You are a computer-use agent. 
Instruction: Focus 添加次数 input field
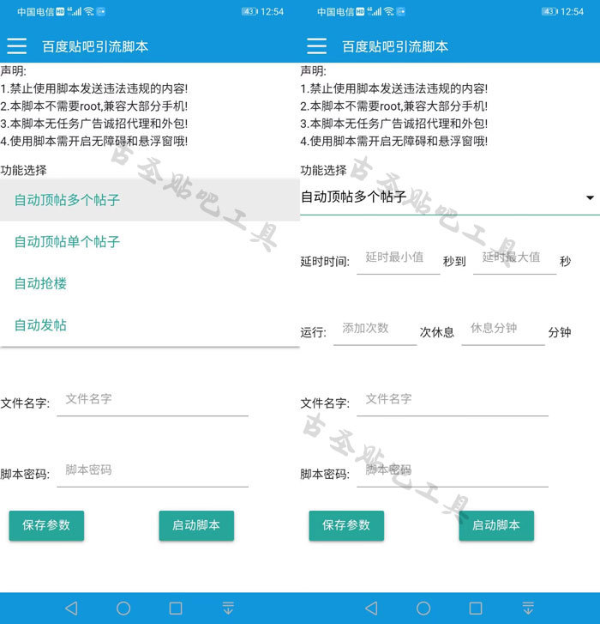(375, 330)
